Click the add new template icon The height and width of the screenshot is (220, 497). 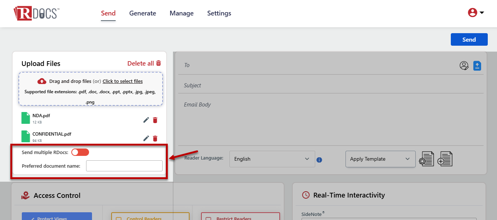445,159
